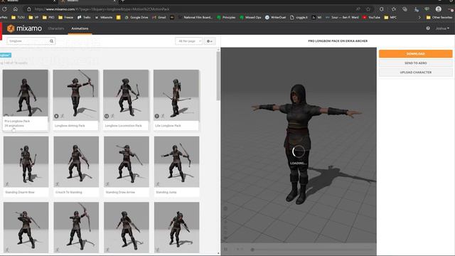The height and width of the screenshot is (256, 455).
Task: Click the search magnifier icon
Action: coord(51,41)
